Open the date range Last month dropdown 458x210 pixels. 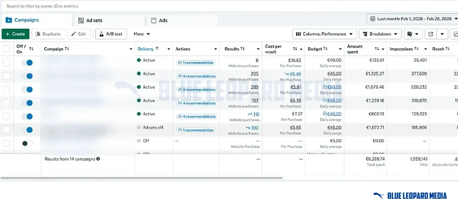click(412, 19)
